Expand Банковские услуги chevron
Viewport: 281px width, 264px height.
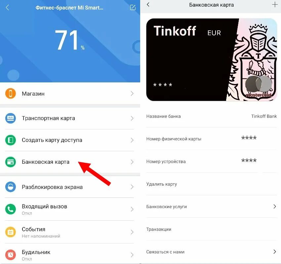coord(275,206)
